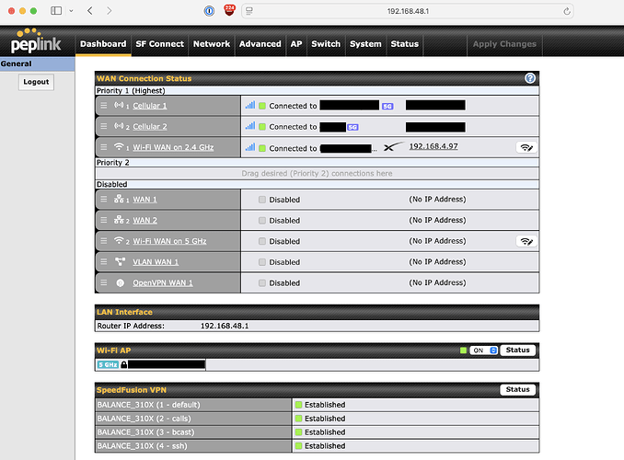Switch to the SF Connect tab

(x=159, y=44)
